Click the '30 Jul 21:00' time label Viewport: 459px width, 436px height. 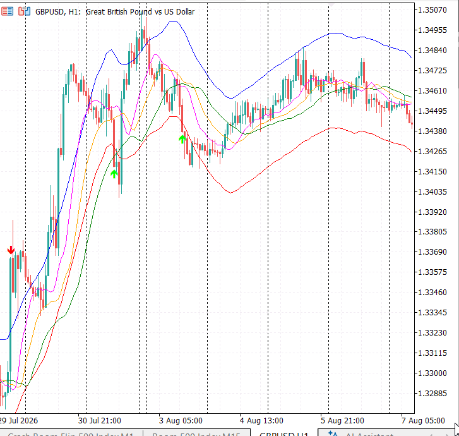pos(100,421)
